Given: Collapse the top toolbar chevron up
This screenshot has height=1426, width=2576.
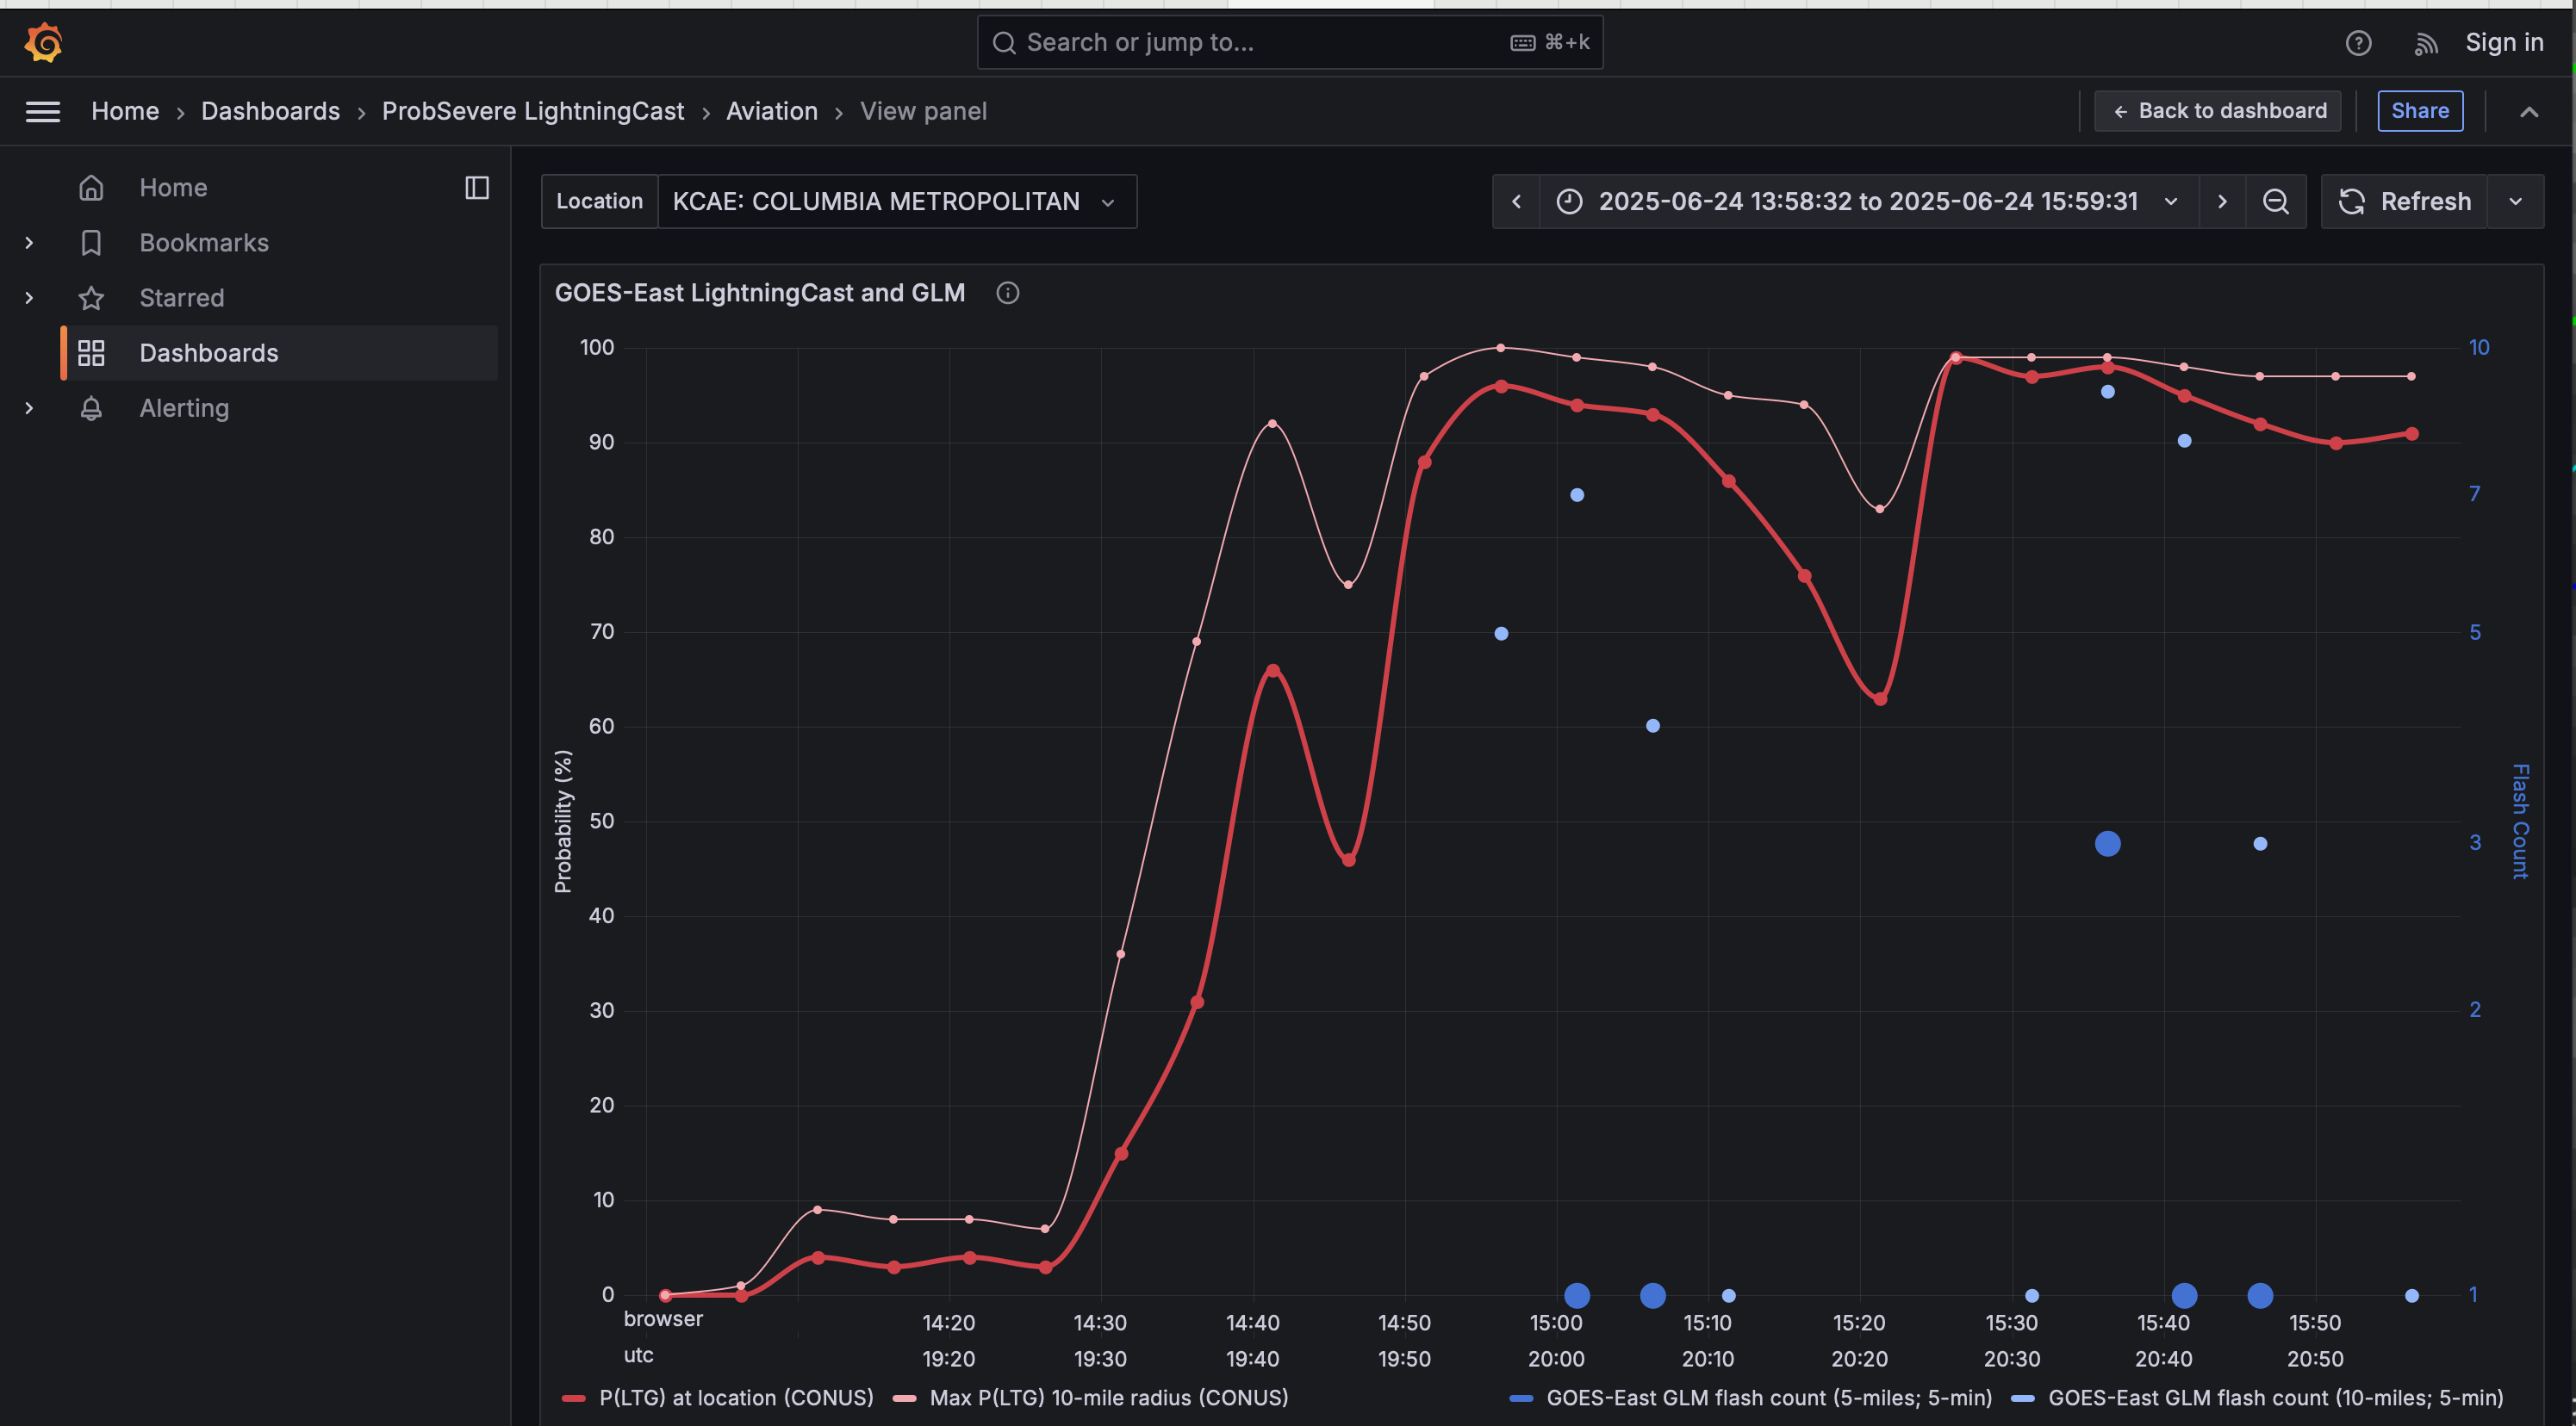Looking at the screenshot, I should coord(2528,112).
